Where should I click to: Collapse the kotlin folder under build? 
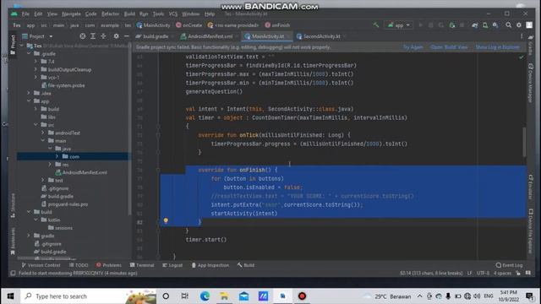click(36, 220)
